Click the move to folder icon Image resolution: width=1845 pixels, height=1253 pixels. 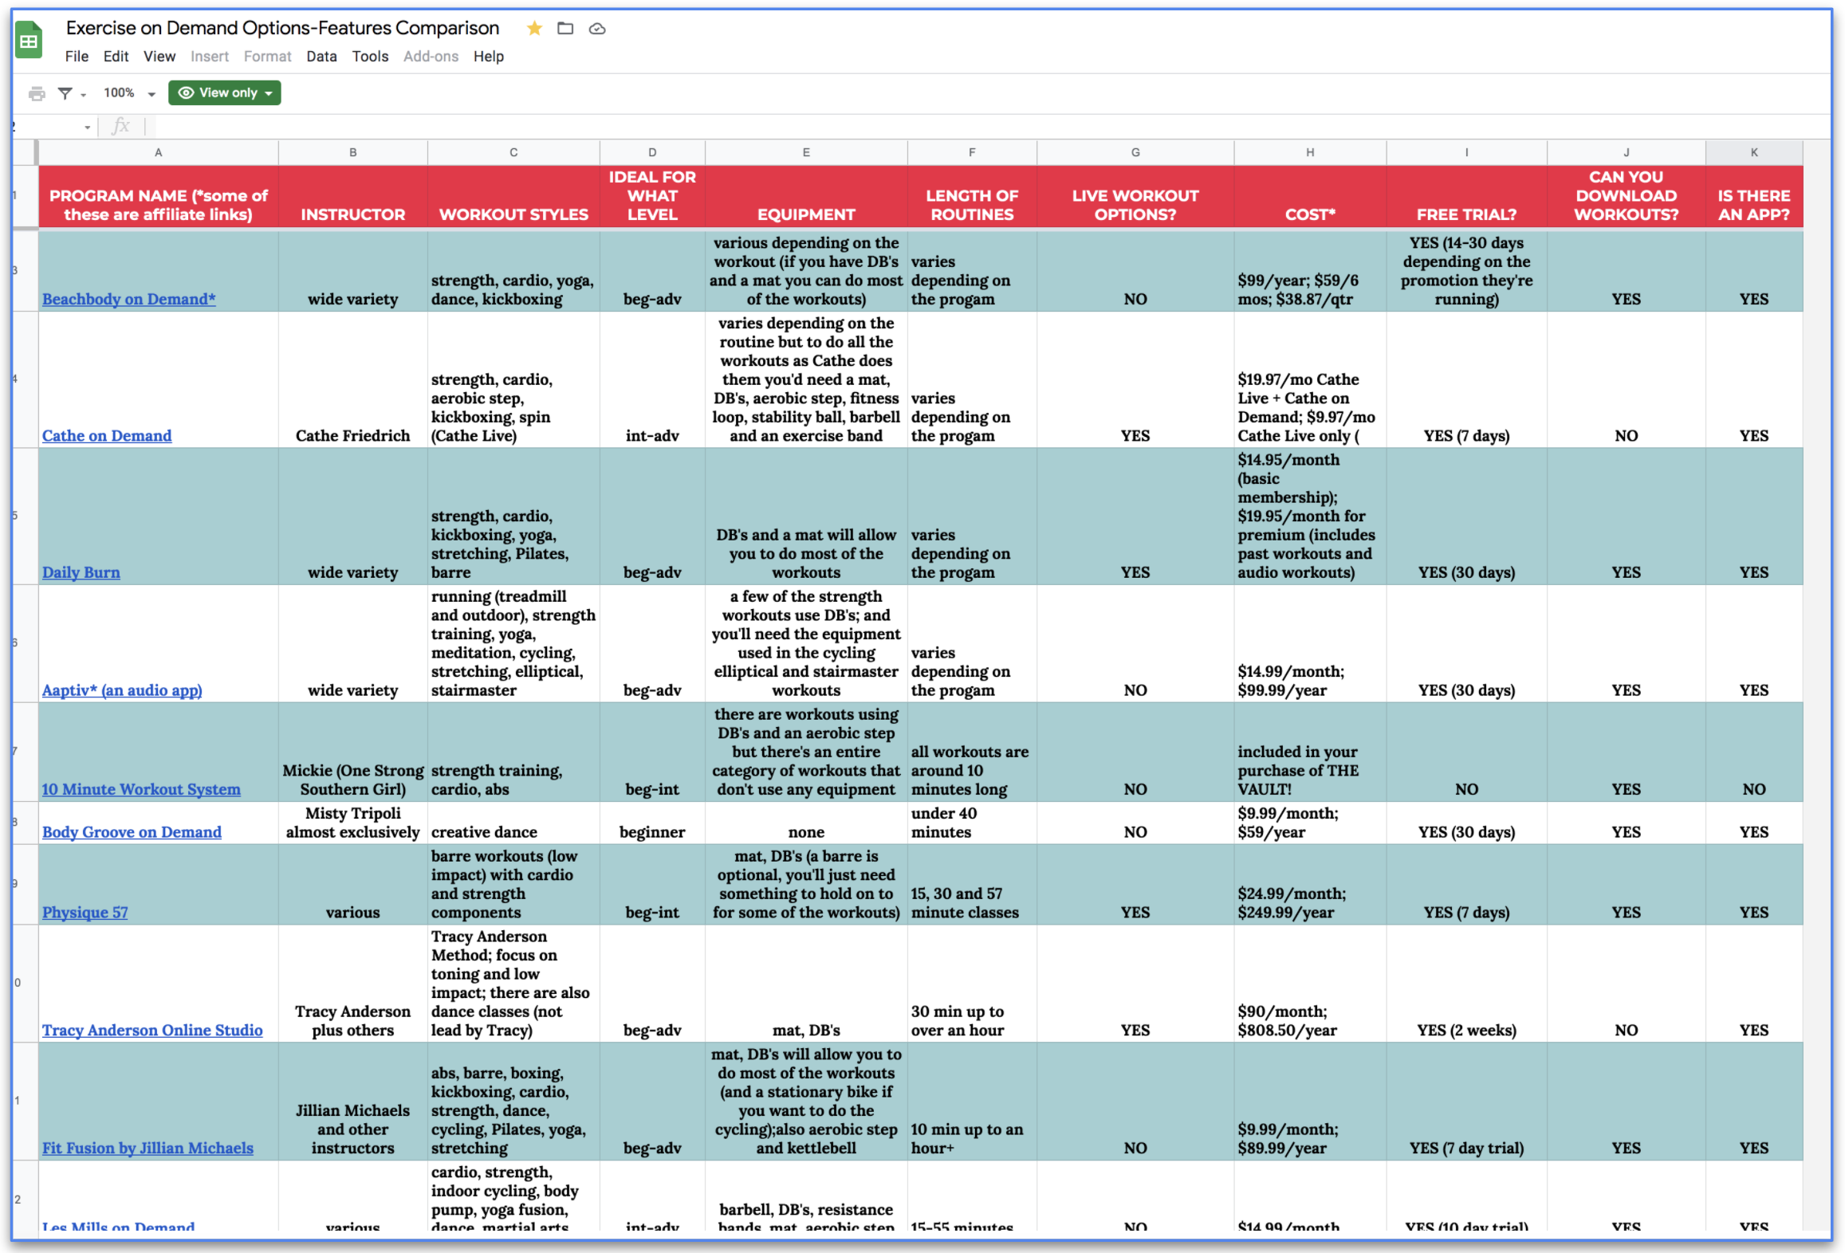565,29
